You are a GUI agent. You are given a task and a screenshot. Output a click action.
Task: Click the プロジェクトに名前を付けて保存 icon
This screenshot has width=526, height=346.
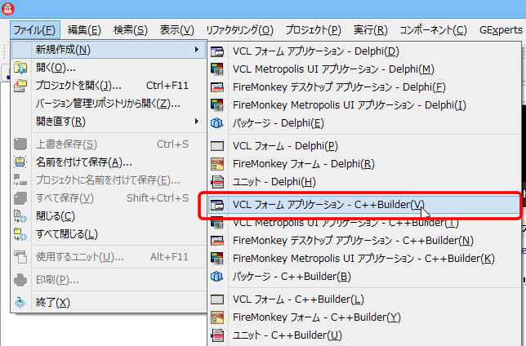coord(20,180)
